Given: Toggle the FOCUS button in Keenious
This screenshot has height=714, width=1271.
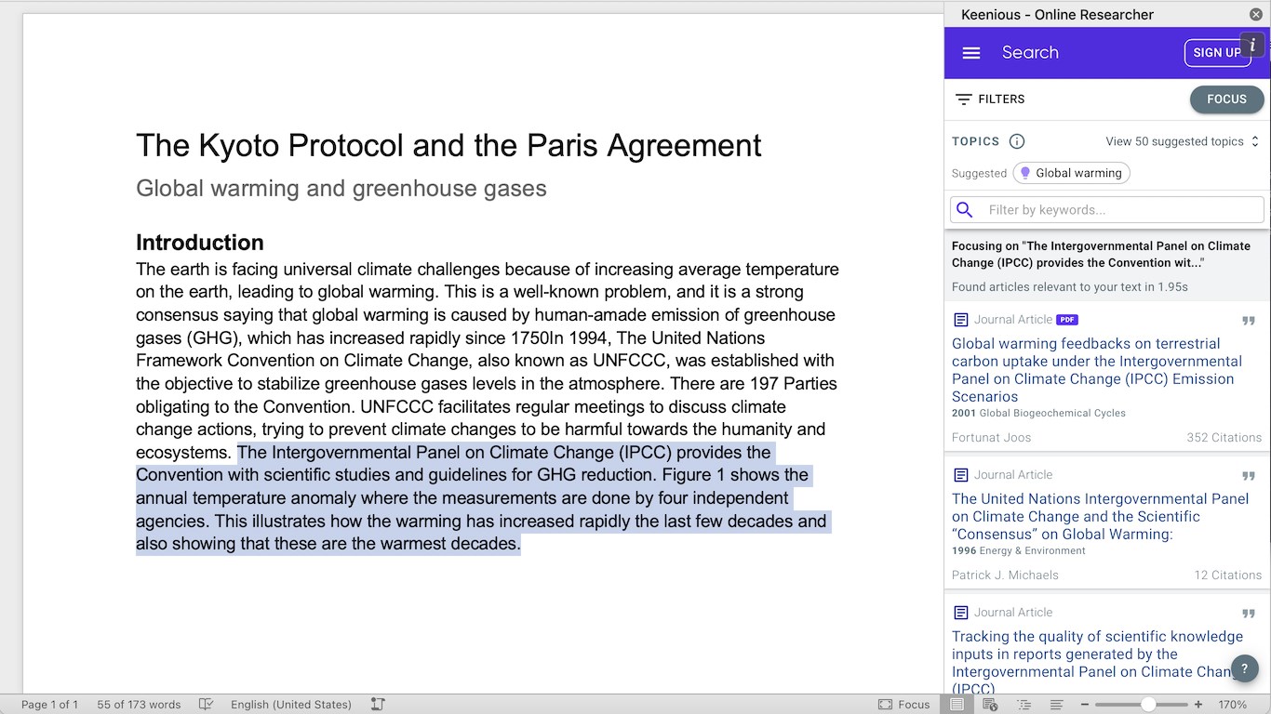Looking at the screenshot, I should tap(1226, 99).
